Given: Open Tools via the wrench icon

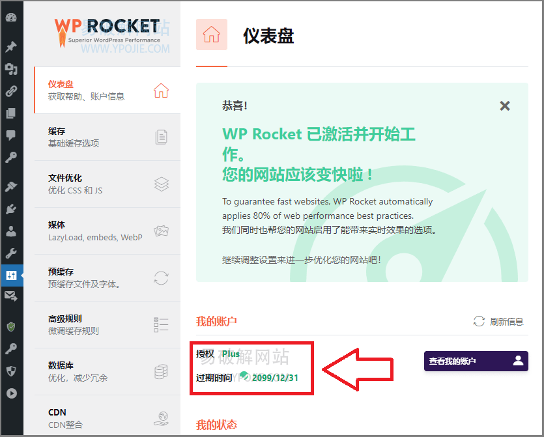Looking at the screenshot, I should coord(11,253).
